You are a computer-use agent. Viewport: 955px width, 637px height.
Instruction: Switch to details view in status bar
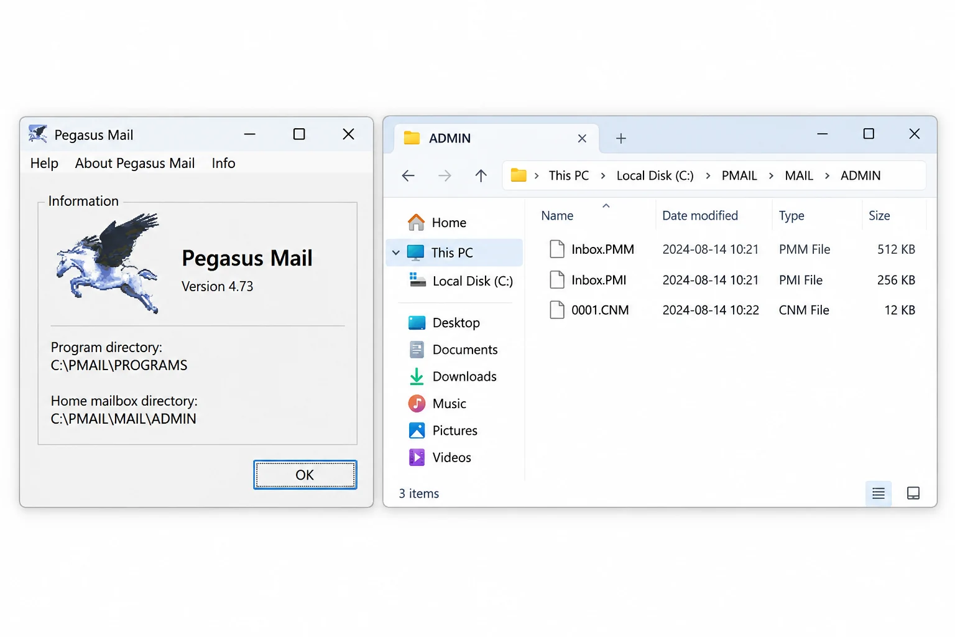(879, 493)
